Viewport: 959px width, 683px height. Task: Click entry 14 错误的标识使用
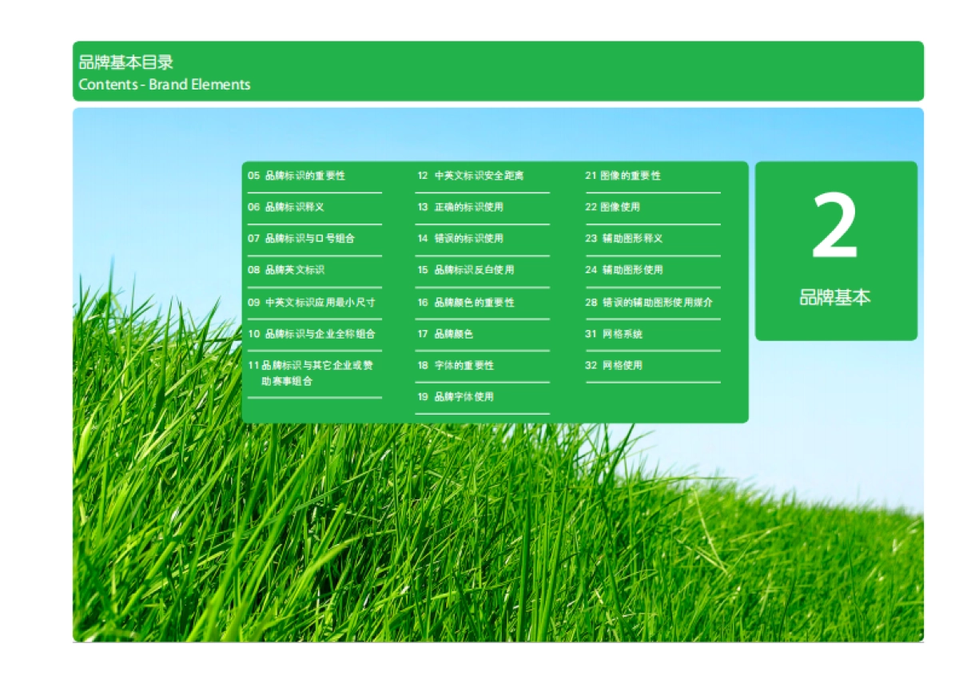click(x=460, y=238)
